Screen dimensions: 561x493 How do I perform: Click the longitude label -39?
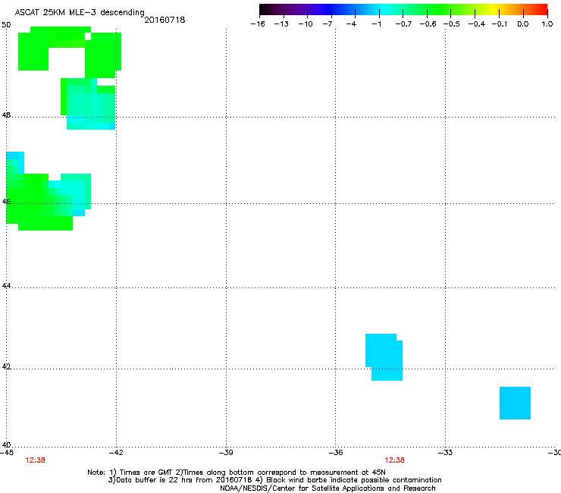226,453
